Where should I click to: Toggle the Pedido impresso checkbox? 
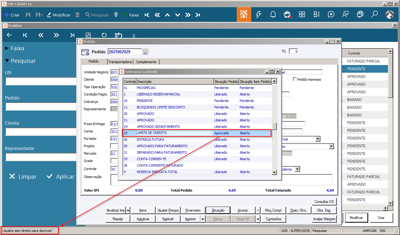click(x=294, y=79)
